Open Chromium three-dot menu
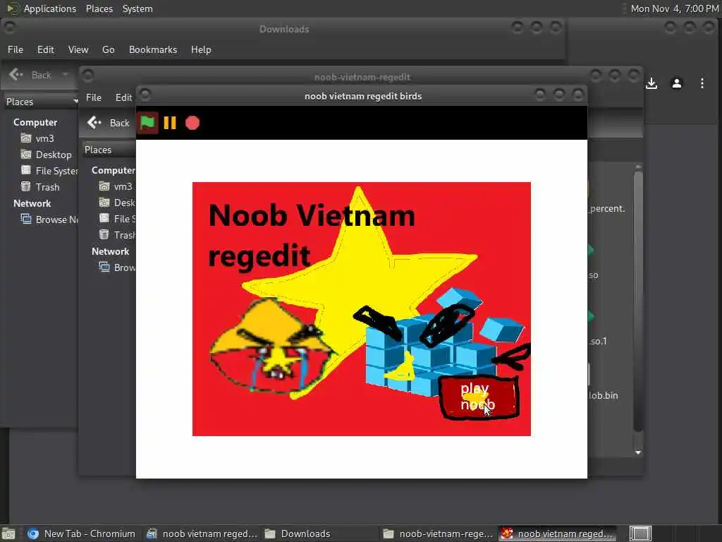This screenshot has height=542, width=722. tap(702, 83)
